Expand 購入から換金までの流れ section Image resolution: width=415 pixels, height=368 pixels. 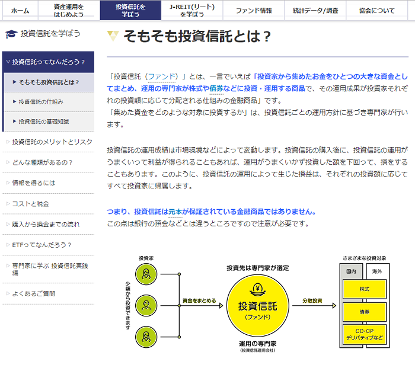48,224
